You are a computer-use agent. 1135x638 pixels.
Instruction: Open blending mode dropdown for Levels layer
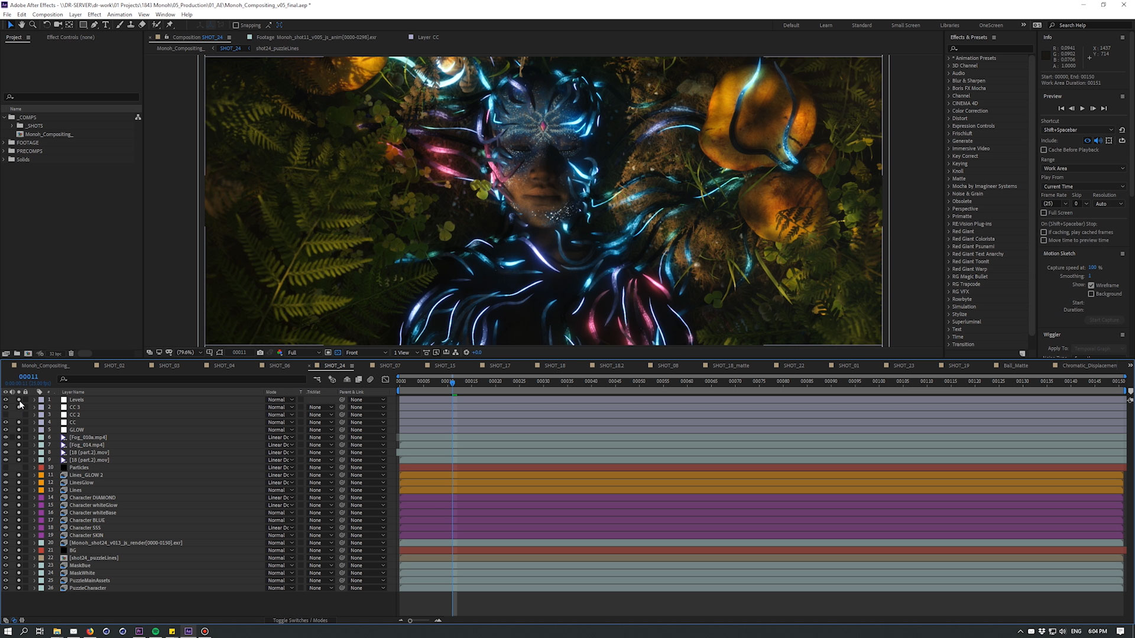tap(281, 400)
